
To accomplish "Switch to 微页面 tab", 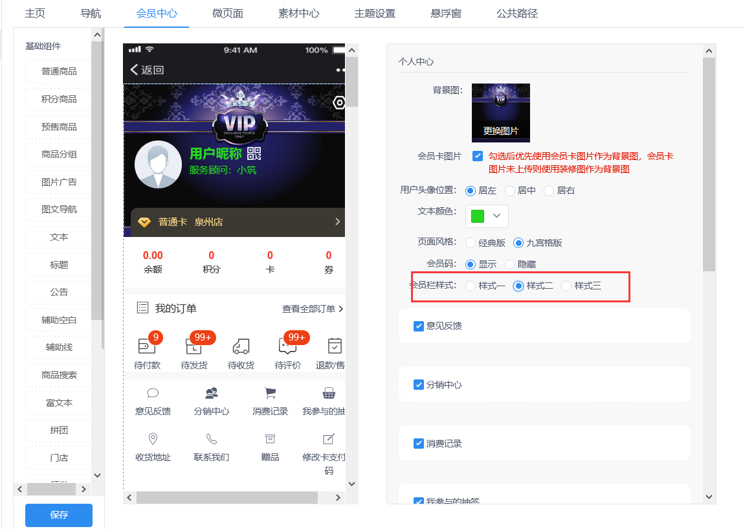I will tap(228, 13).
